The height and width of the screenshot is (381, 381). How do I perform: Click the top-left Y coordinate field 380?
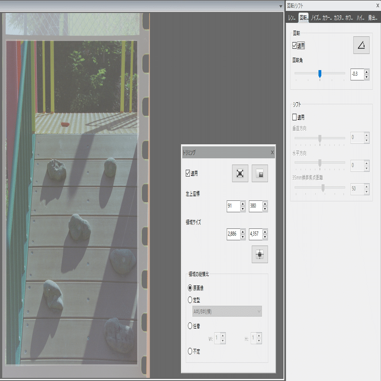pos(255,206)
